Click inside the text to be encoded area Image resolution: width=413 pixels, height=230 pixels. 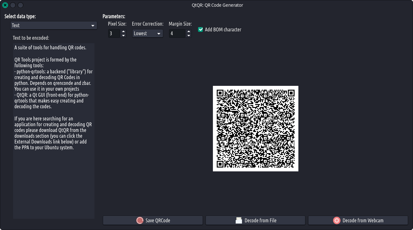tap(54, 179)
